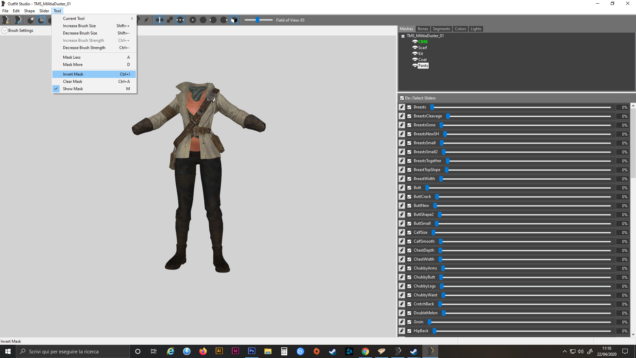Collapse the TMS_MilitiaDuster_01 tree node
The width and height of the screenshot is (636, 358).
[403, 36]
